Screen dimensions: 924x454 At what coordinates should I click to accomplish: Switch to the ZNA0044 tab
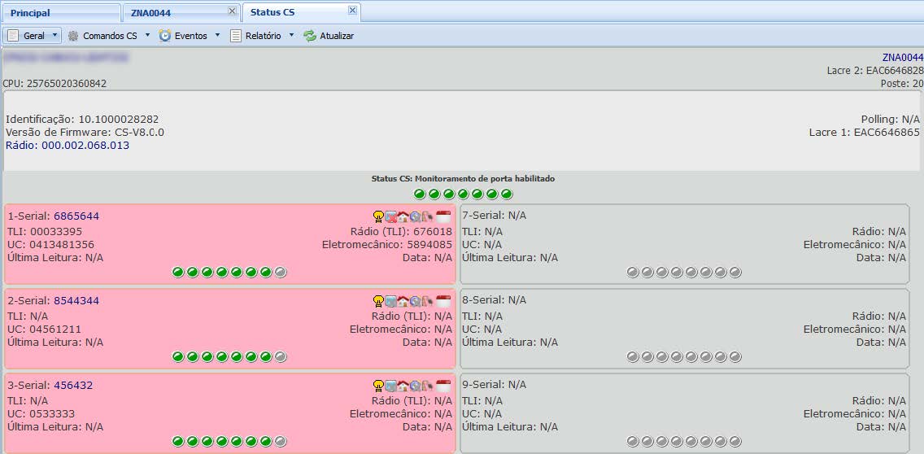click(x=151, y=13)
